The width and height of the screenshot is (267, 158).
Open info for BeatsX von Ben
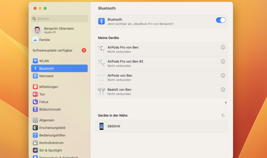(223, 90)
